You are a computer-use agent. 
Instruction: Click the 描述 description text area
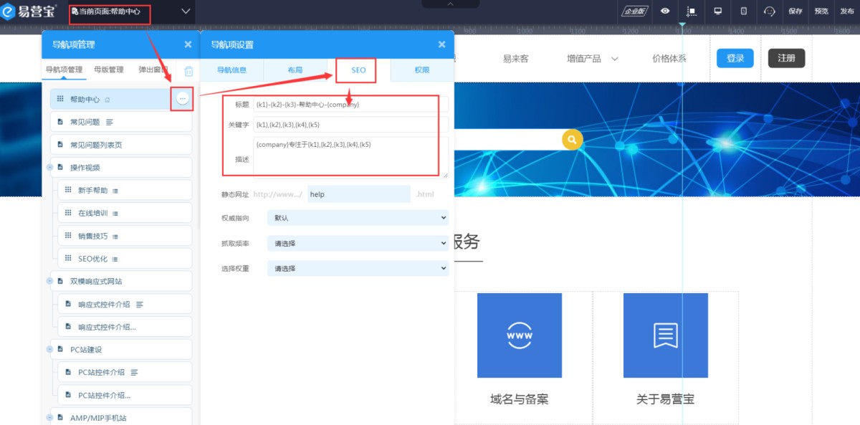(350, 157)
